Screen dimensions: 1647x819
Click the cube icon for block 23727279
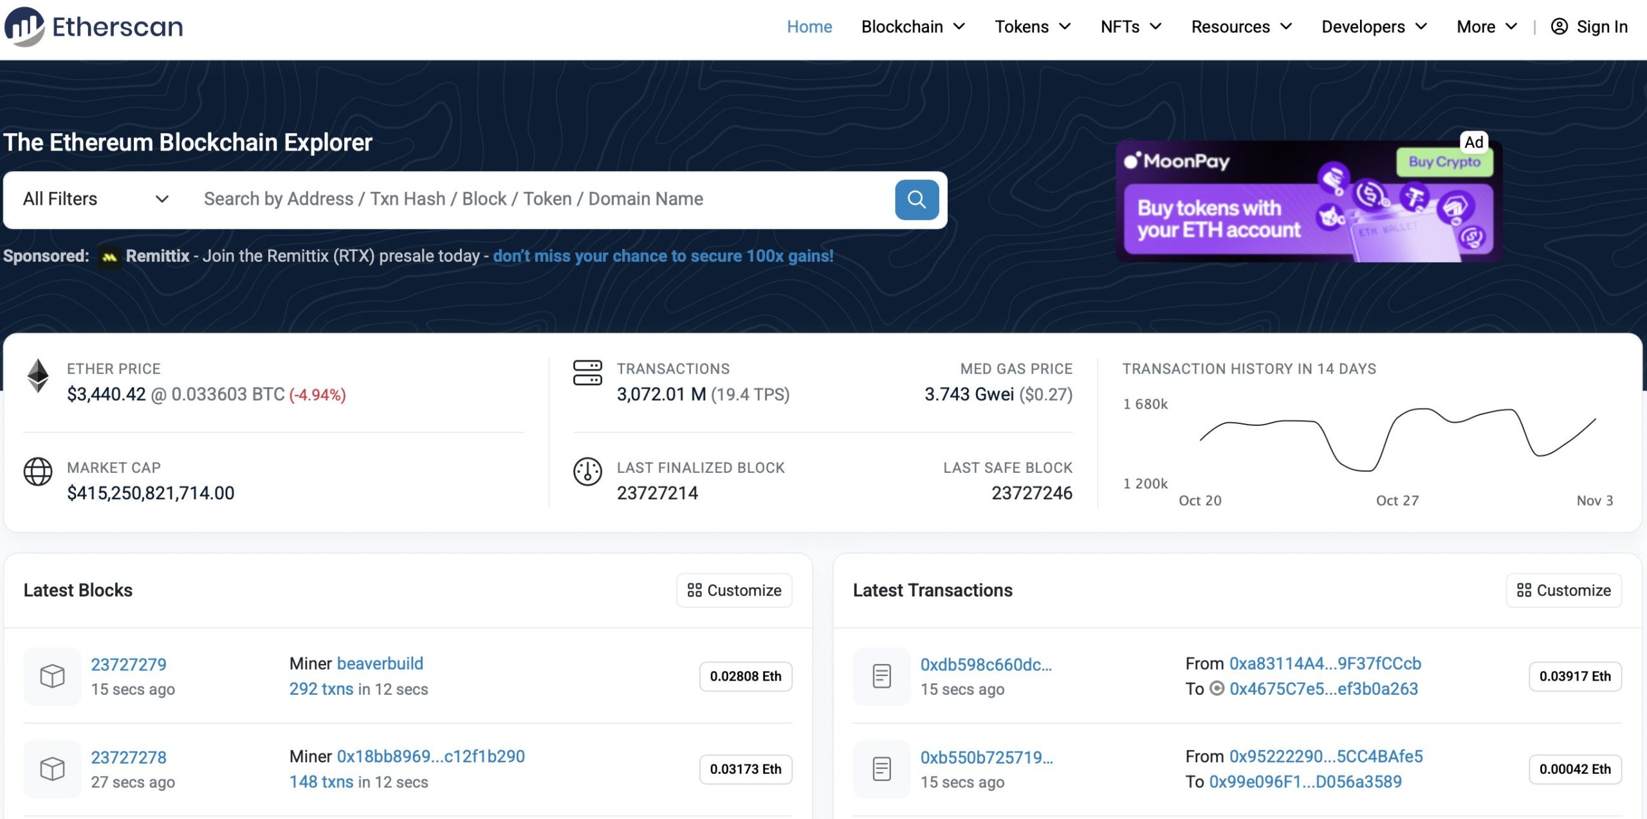click(52, 676)
